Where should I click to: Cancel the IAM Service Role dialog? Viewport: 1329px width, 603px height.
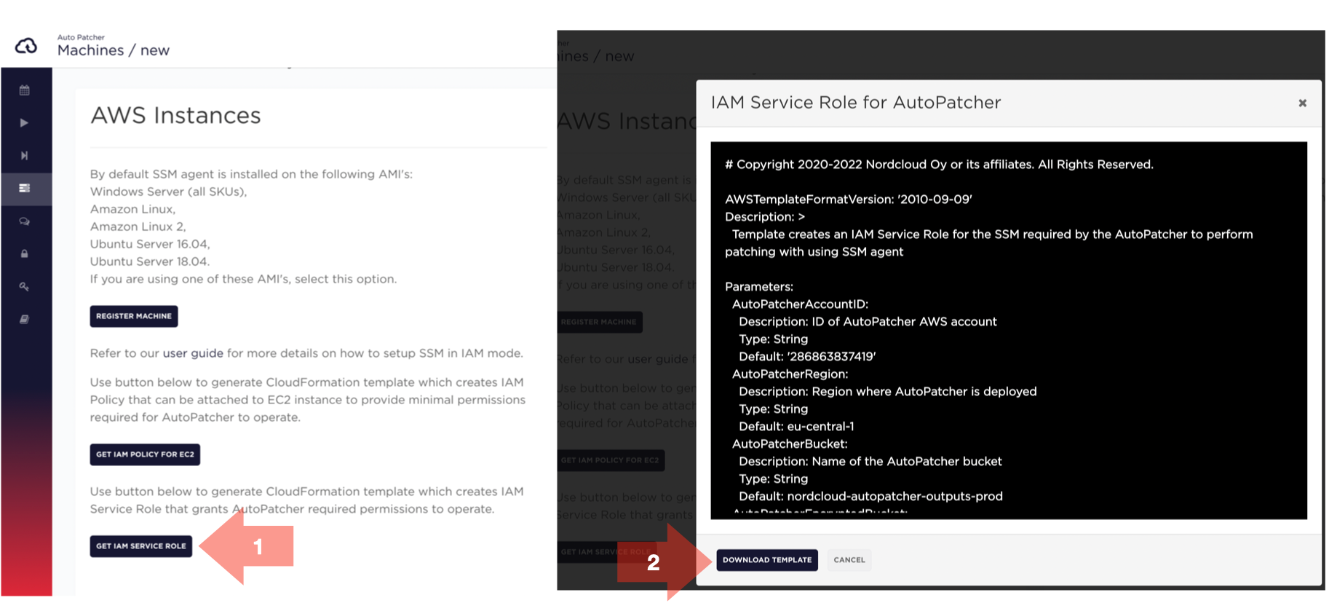coord(849,560)
